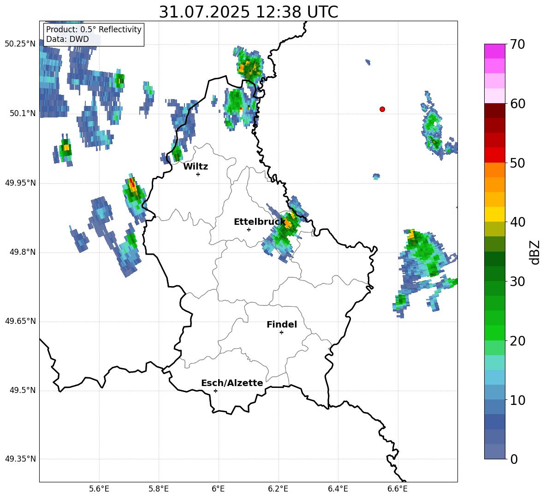Click the magenta top segment of colorbar
This screenshot has width=546, height=498.
pyautogui.click(x=494, y=51)
